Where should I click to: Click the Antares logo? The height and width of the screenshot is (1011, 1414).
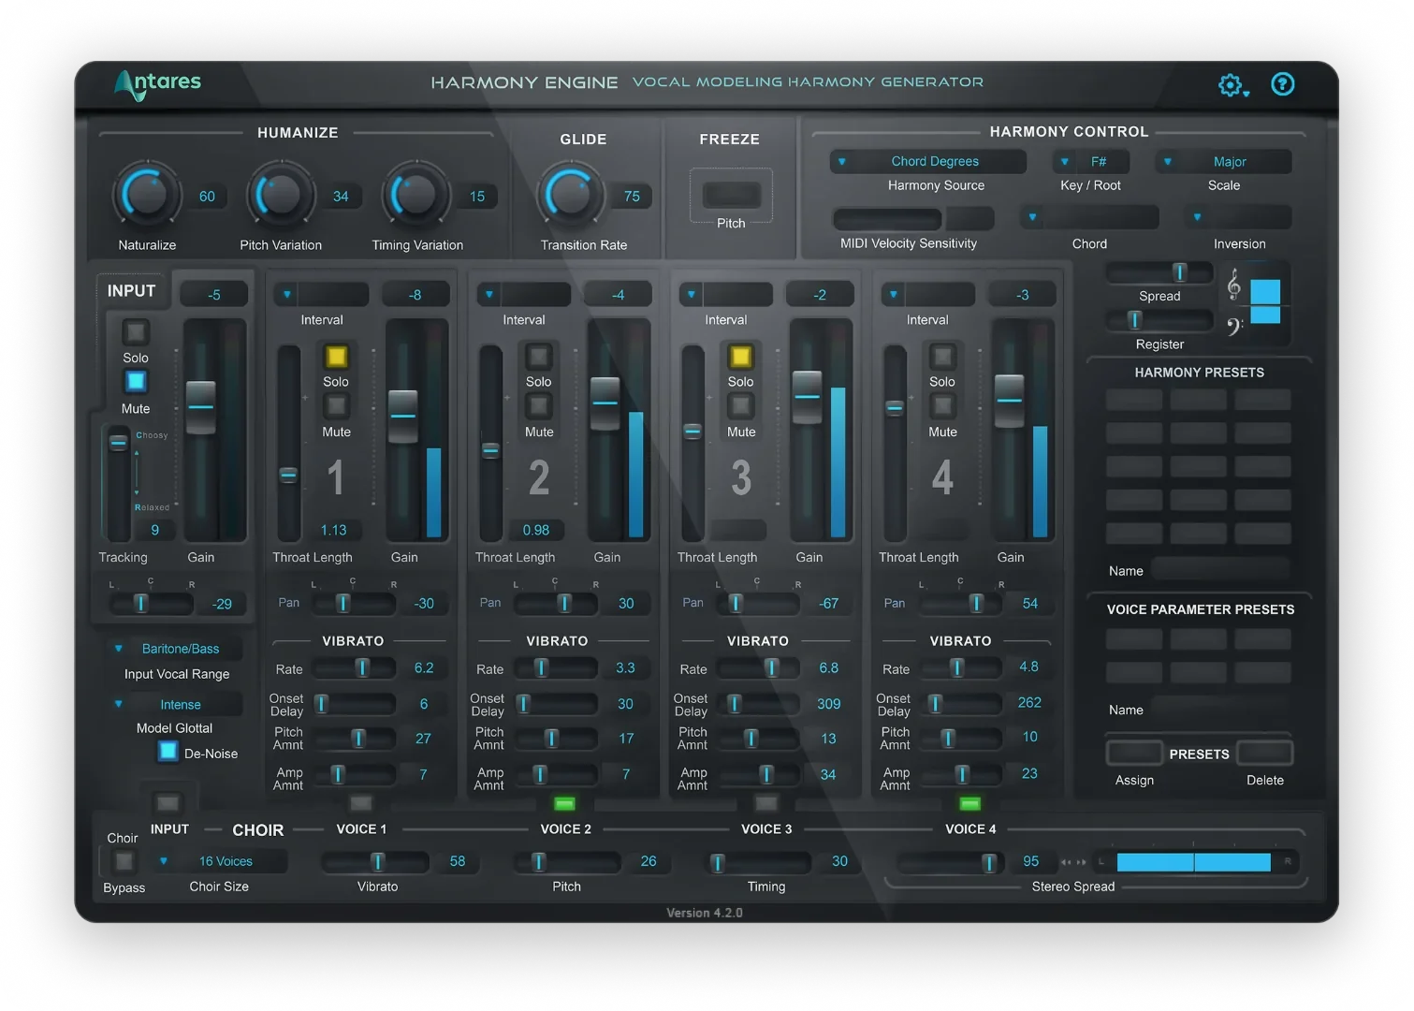(157, 84)
